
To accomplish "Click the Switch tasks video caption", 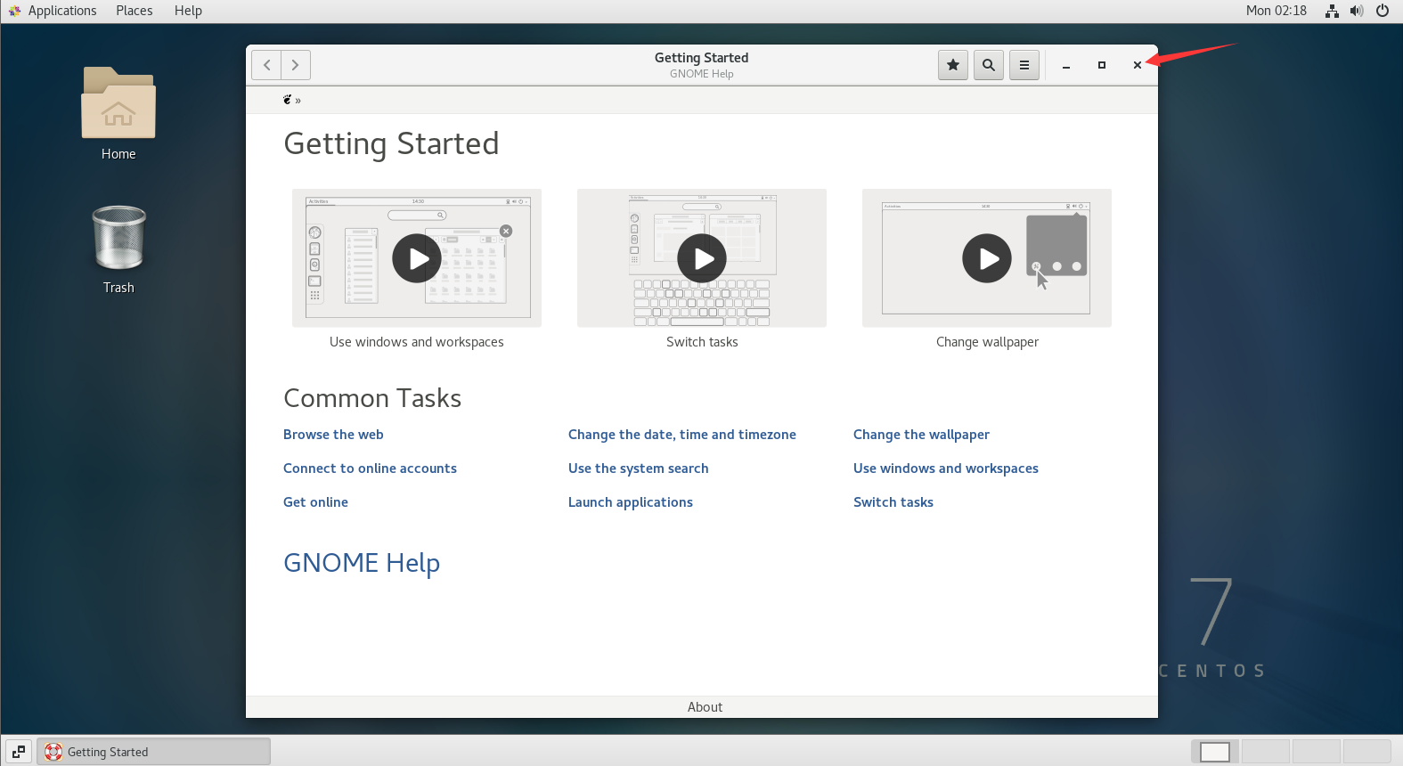I will [702, 342].
